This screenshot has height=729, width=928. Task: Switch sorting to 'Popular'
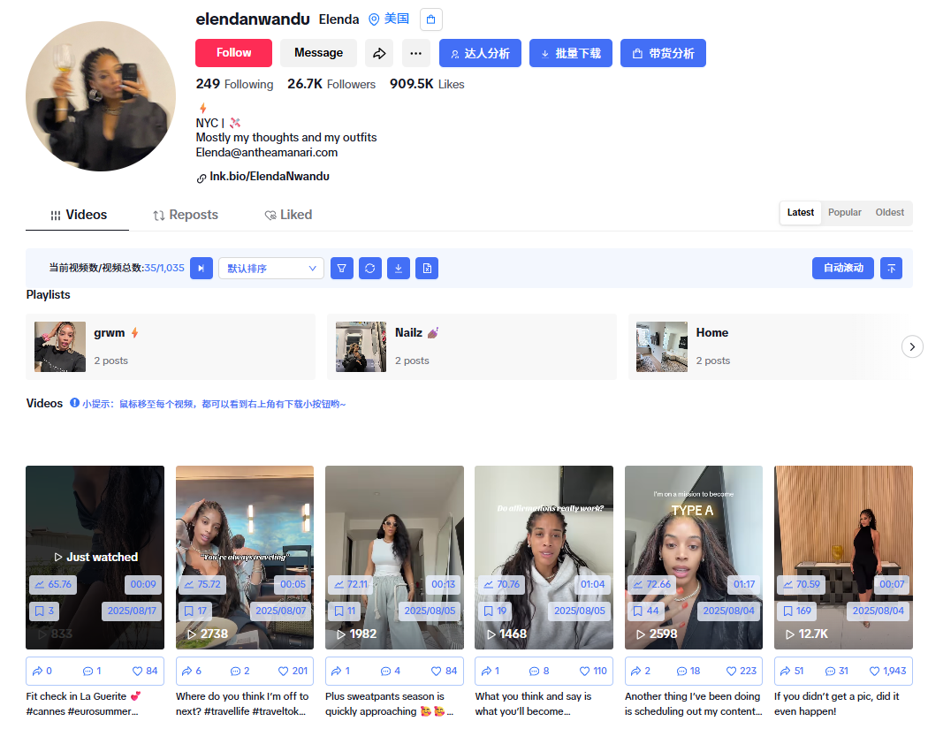[x=844, y=212]
